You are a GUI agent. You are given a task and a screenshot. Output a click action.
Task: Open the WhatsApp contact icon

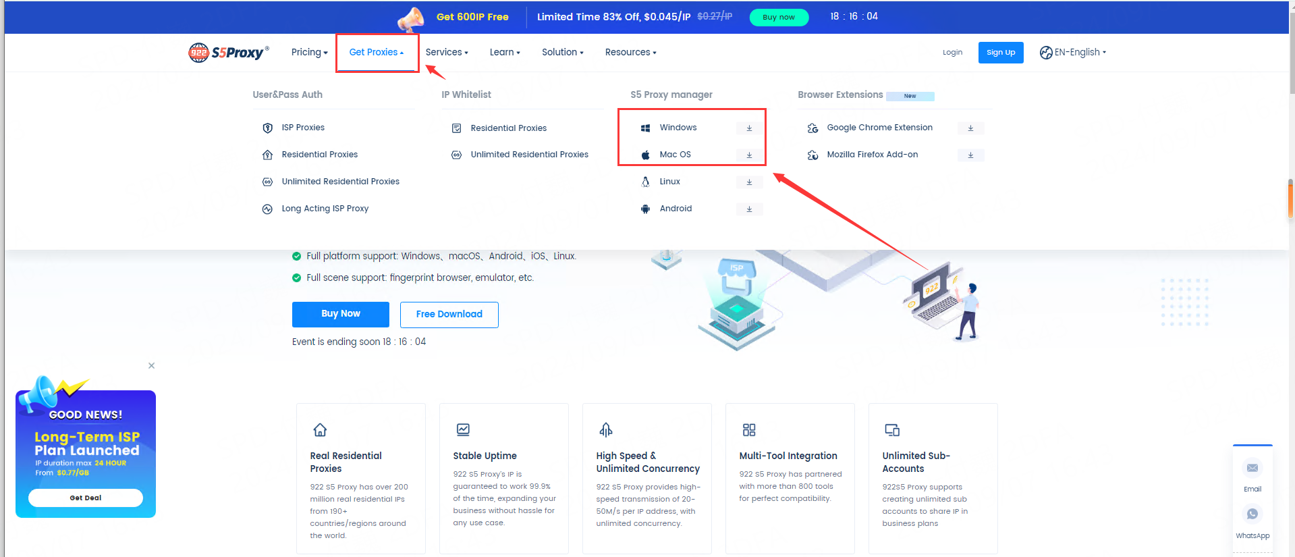1252,514
